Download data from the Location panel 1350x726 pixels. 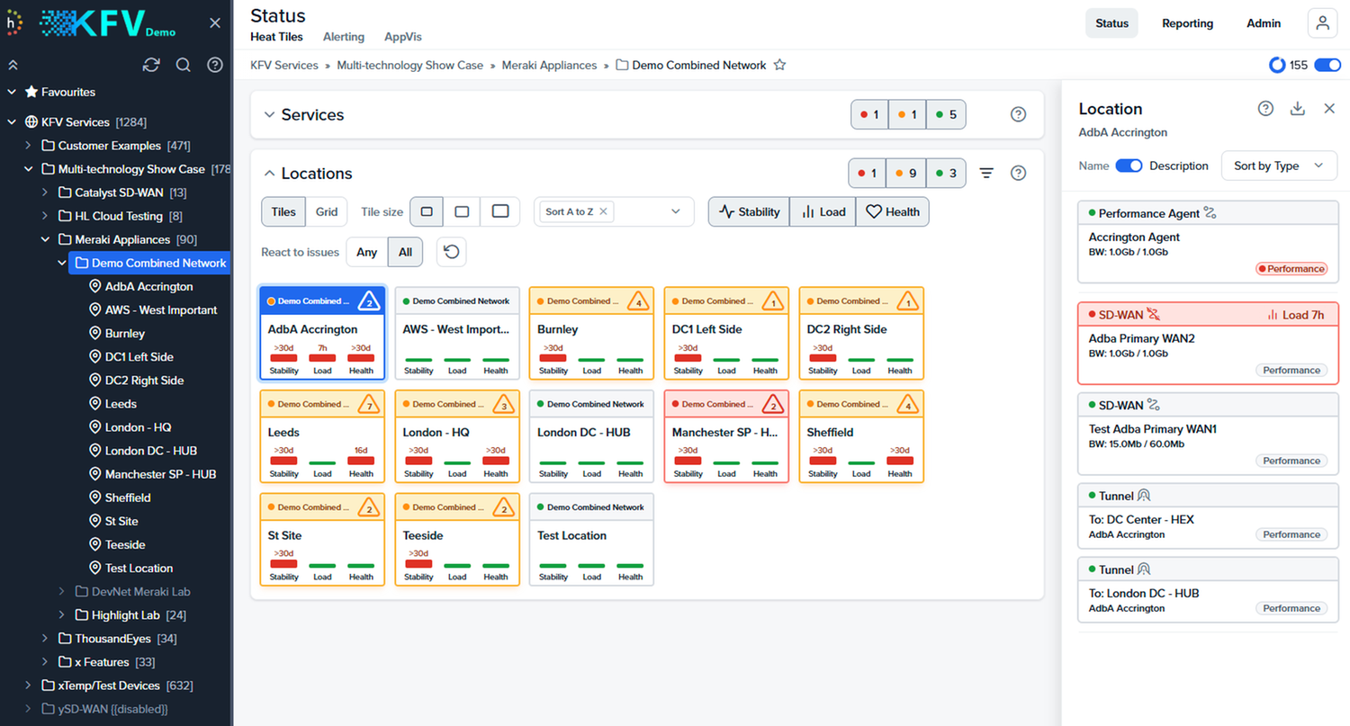click(1297, 108)
